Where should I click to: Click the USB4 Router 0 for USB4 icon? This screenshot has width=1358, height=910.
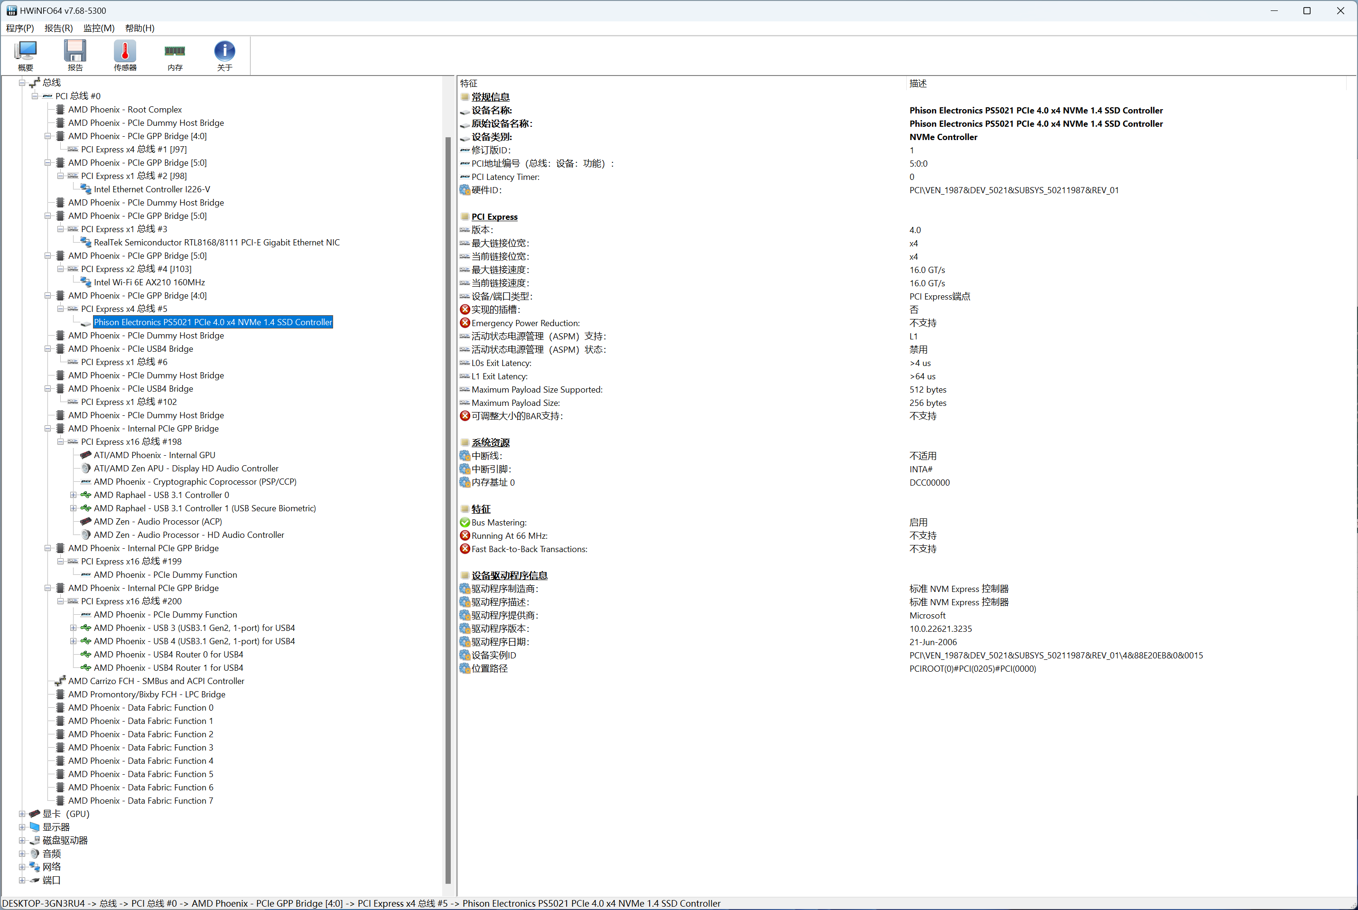pos(86,655)
